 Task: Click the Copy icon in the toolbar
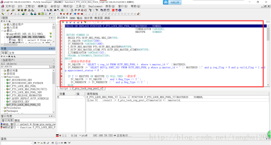coord(48,10)
